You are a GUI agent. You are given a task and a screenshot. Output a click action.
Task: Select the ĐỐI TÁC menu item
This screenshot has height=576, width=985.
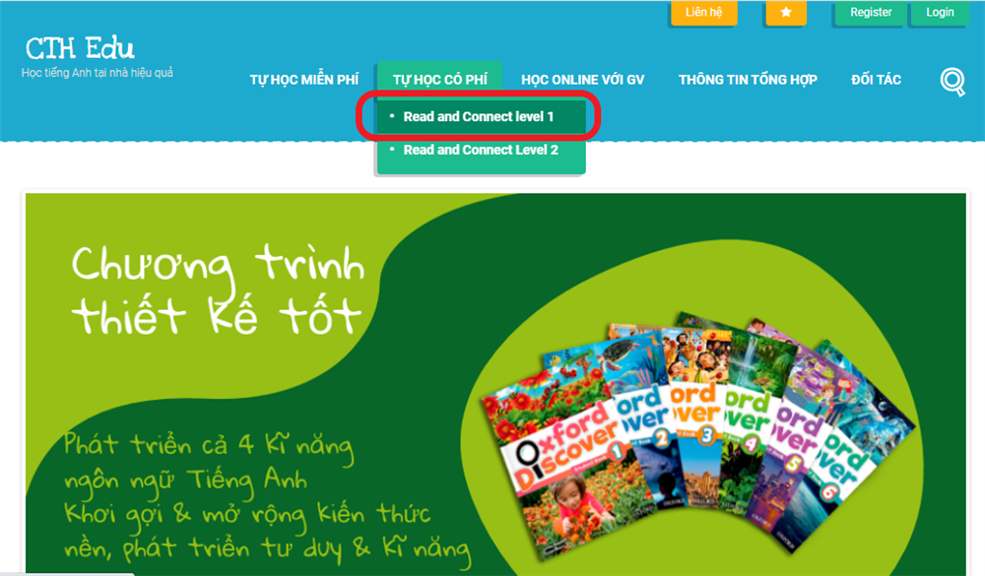(x=876, y=80)
